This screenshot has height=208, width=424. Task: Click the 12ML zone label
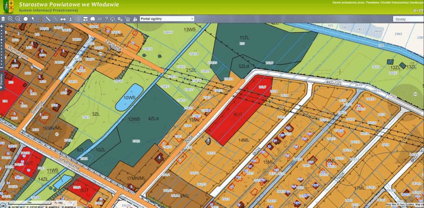[119, 35]
